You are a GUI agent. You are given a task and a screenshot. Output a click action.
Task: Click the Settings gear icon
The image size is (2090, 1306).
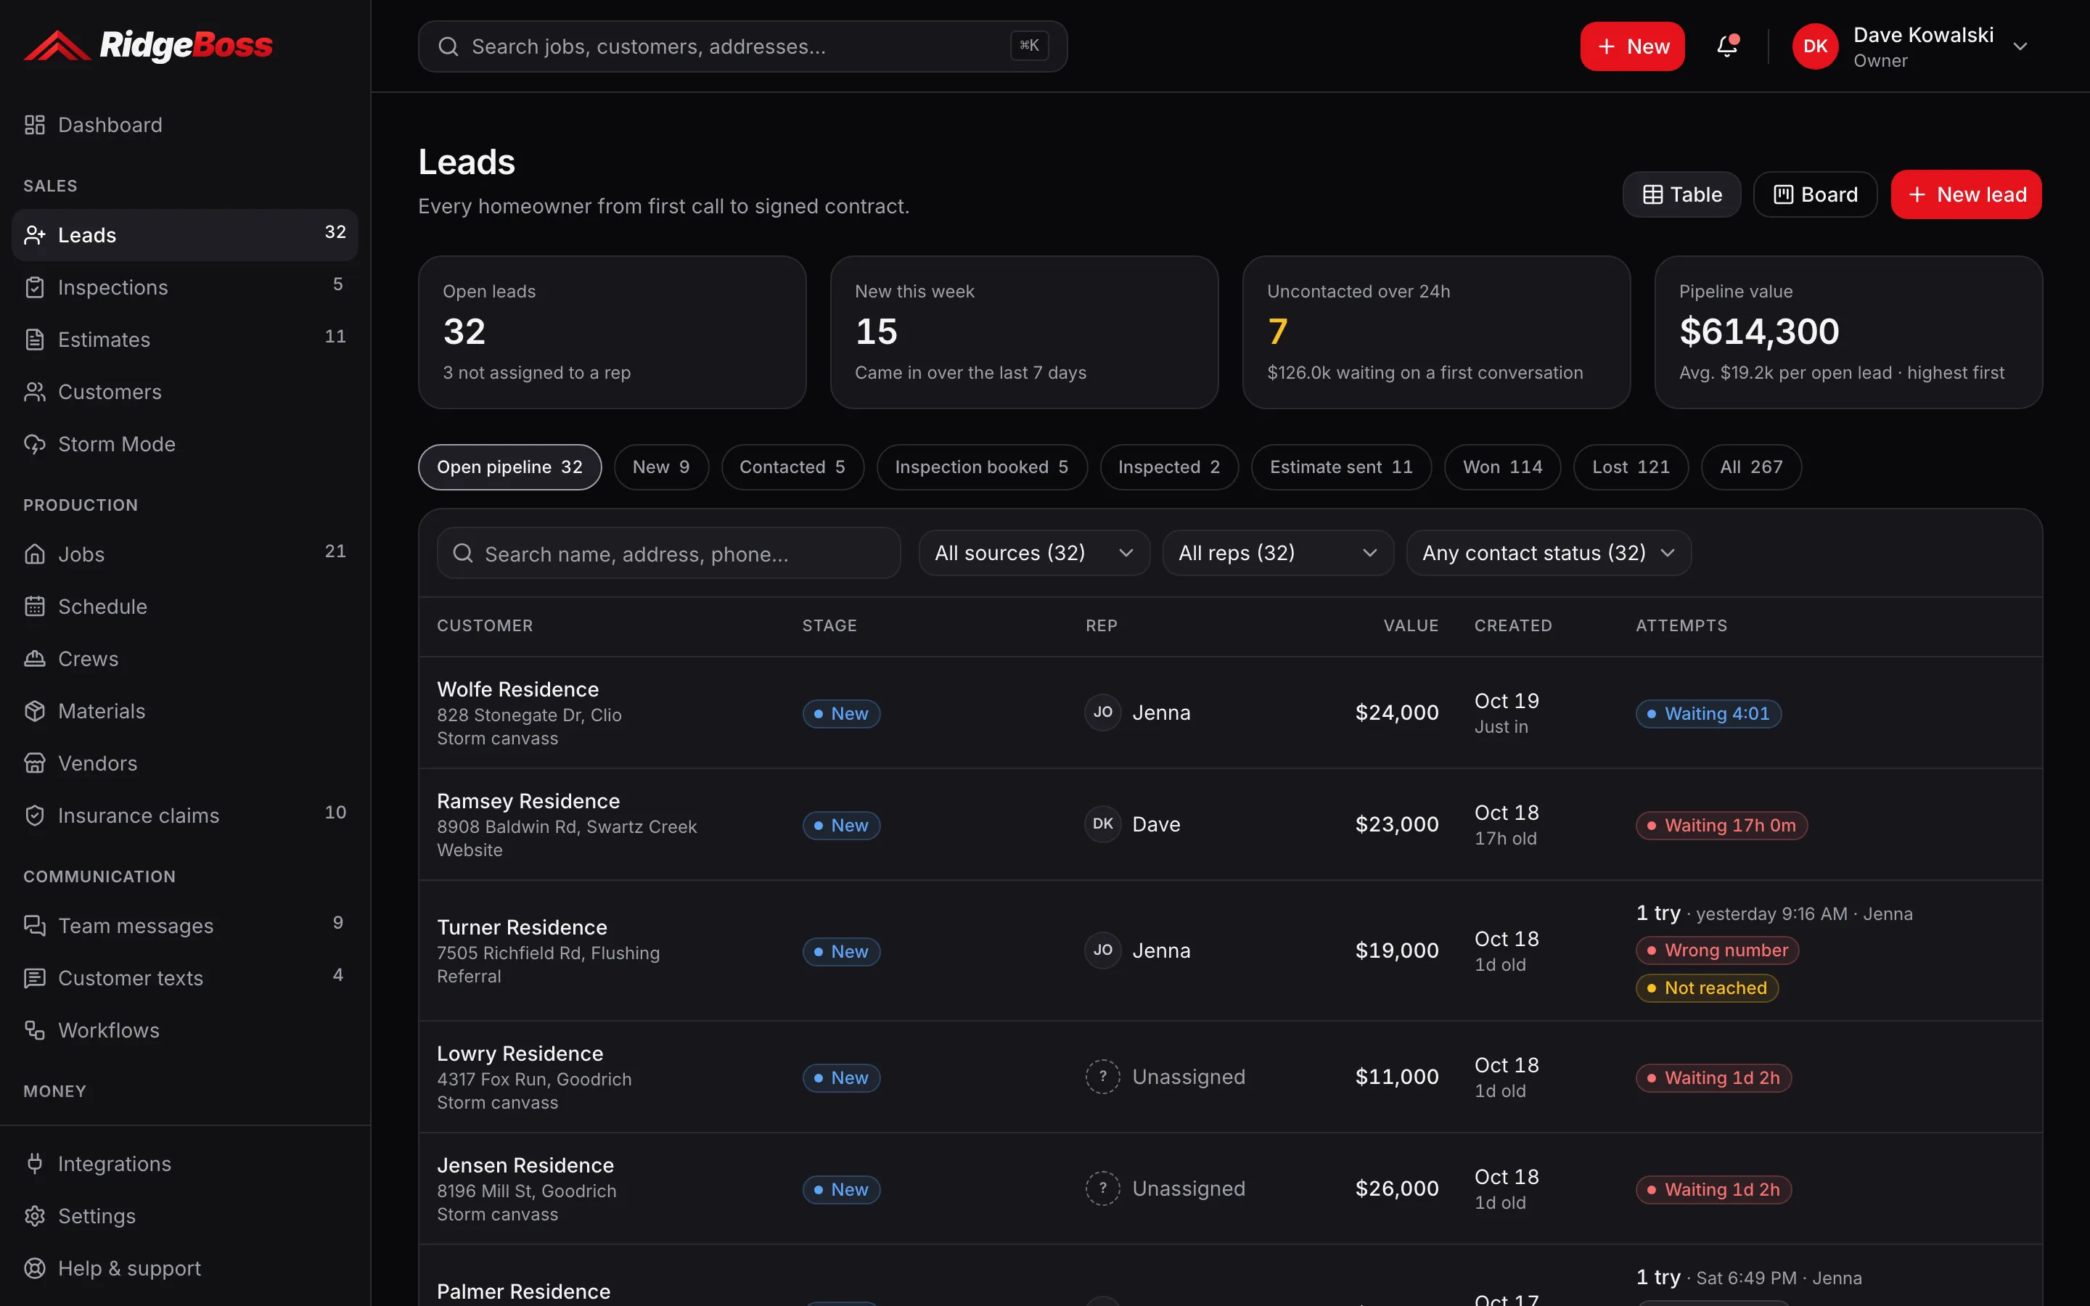point(35,1216)
